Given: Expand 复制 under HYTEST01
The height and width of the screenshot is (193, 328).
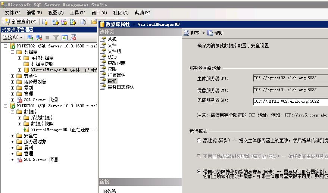Looking at the screenshot, I should pos(13,147).
